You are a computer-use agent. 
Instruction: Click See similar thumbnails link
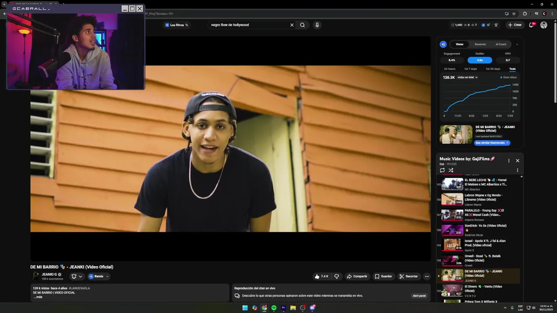[492, 143]
